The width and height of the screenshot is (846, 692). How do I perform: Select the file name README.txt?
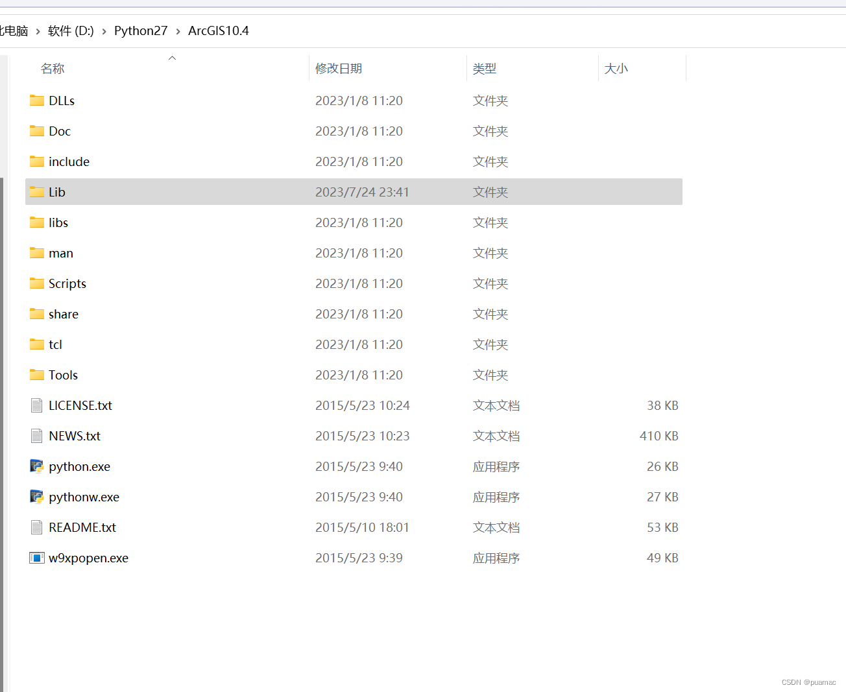82,527
